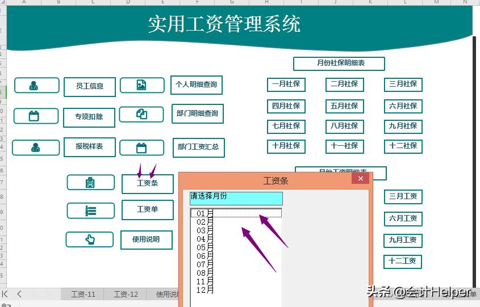
Task: Open 十二社保 sheet button
Action: pyautogui.click(x=403, y=146)
